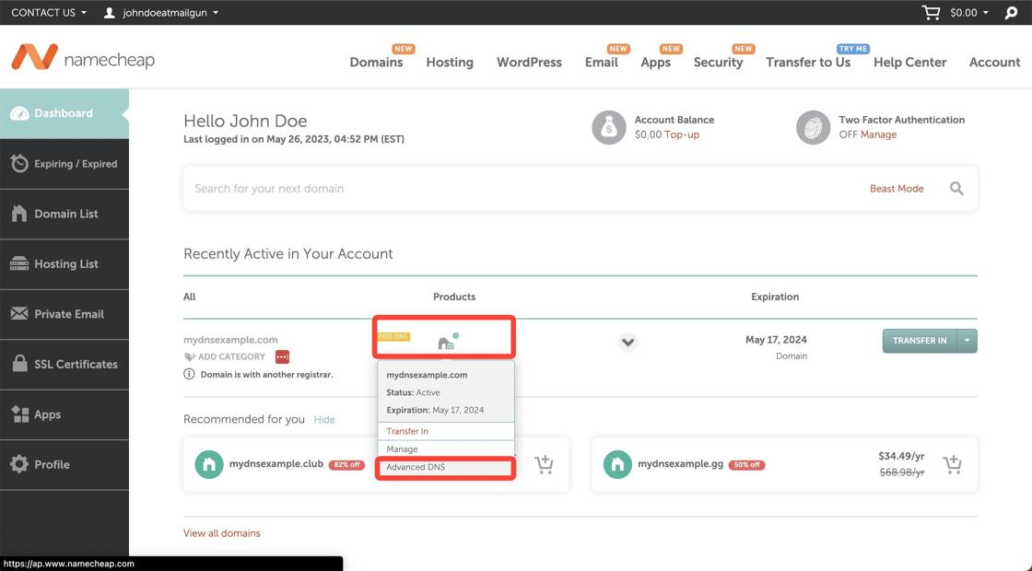The width and height of the screenshot is (1032, 571).
Task: Click the Account Balance money bag icon
Action: click(609, 127)
